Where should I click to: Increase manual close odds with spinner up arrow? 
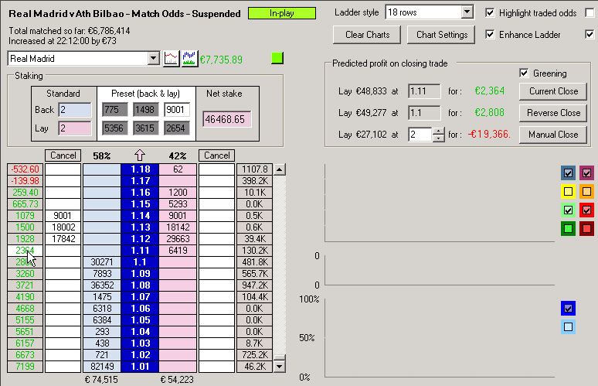[439, 131]
